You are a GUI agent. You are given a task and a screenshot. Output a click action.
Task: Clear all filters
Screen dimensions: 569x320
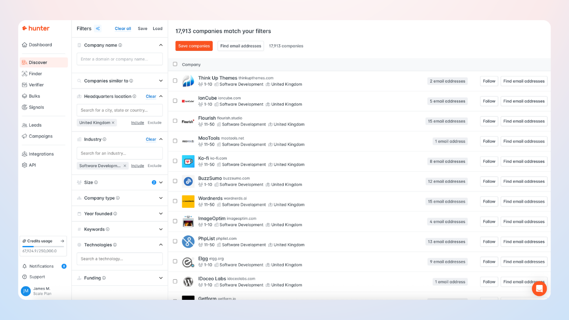(x=123, y=28)
